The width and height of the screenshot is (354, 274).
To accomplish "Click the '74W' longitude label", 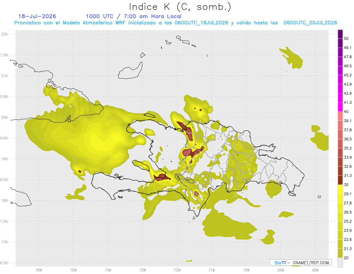I will [x=108, y=270].
